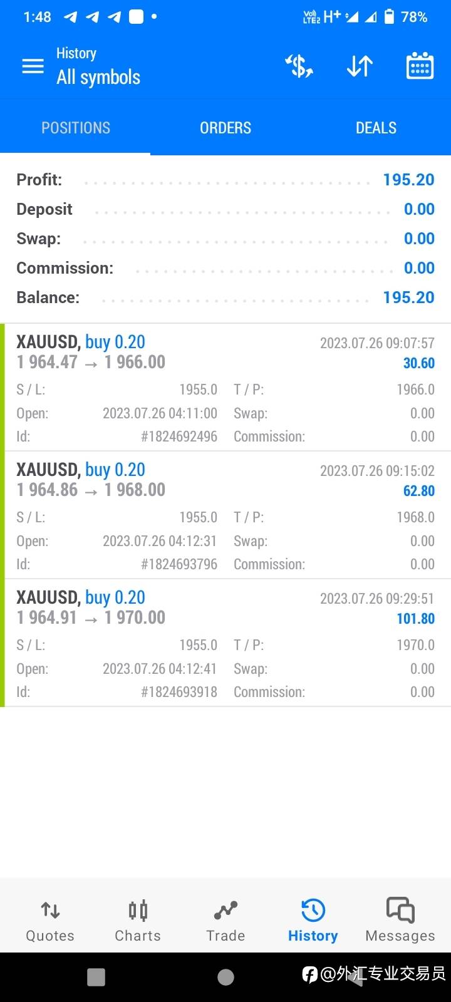Image resolution: width=451 pixels, height=1002 pixels.
Task: Open Charts from bottom navigation
Action: [x=138, y=921]
